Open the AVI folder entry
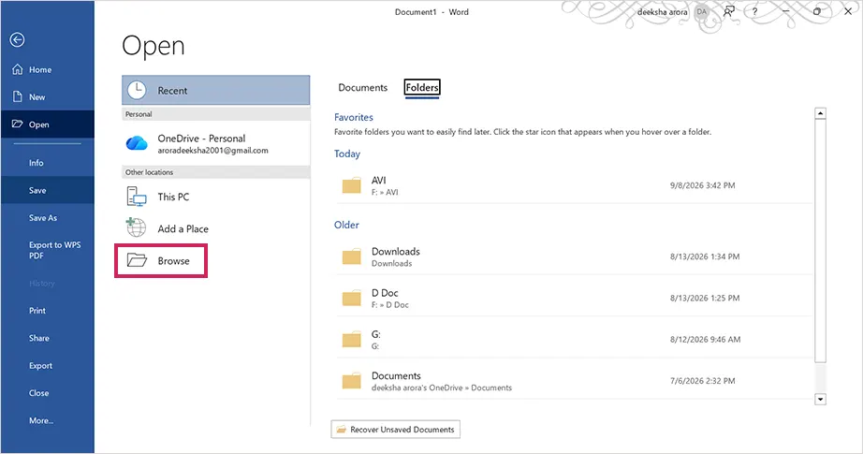Viewport: 863px width, 454px height. pos(574,185)
